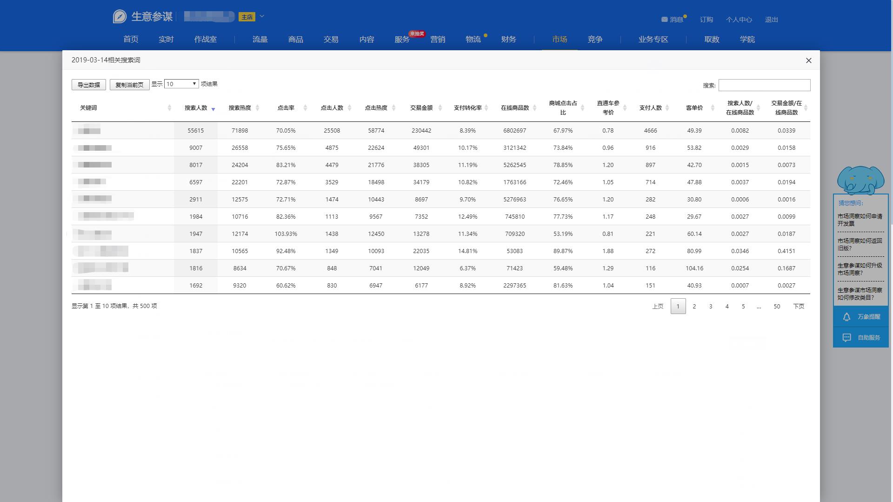Sort table by 支付转化率 arrows
893x502 pixels.
486,108
